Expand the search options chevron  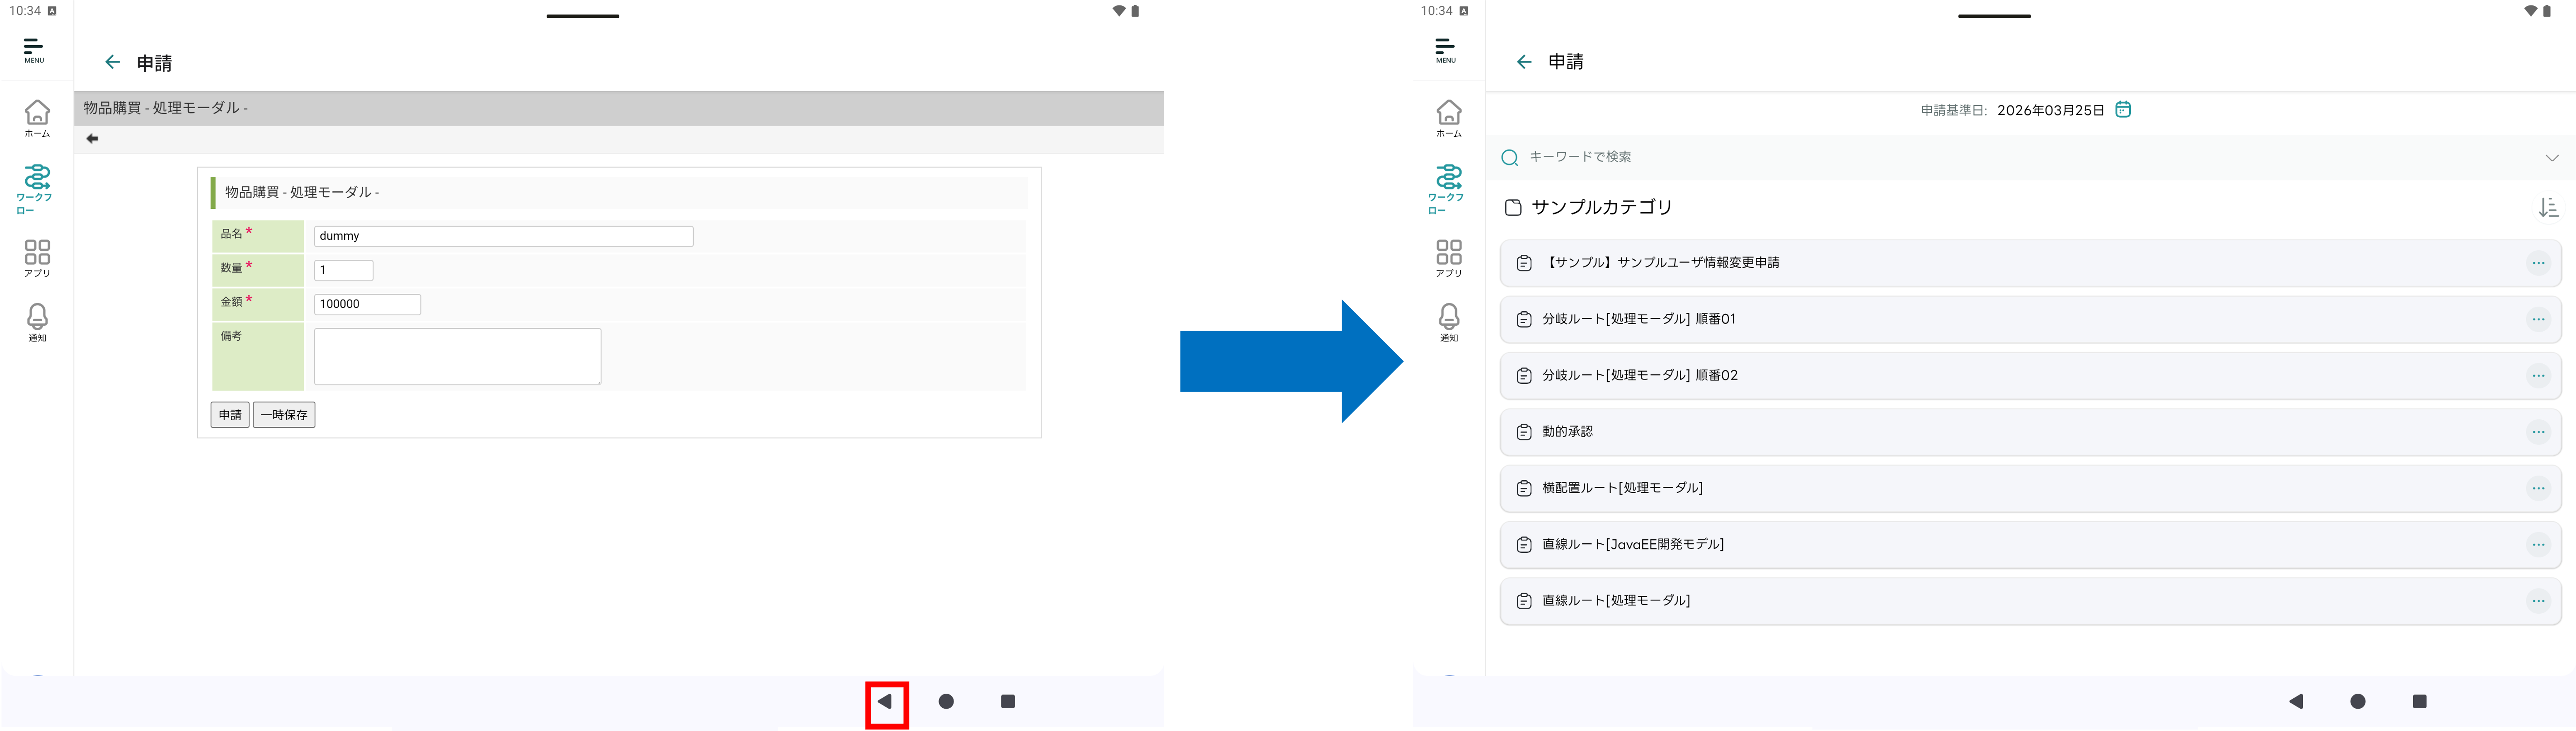coord(2551,158)
